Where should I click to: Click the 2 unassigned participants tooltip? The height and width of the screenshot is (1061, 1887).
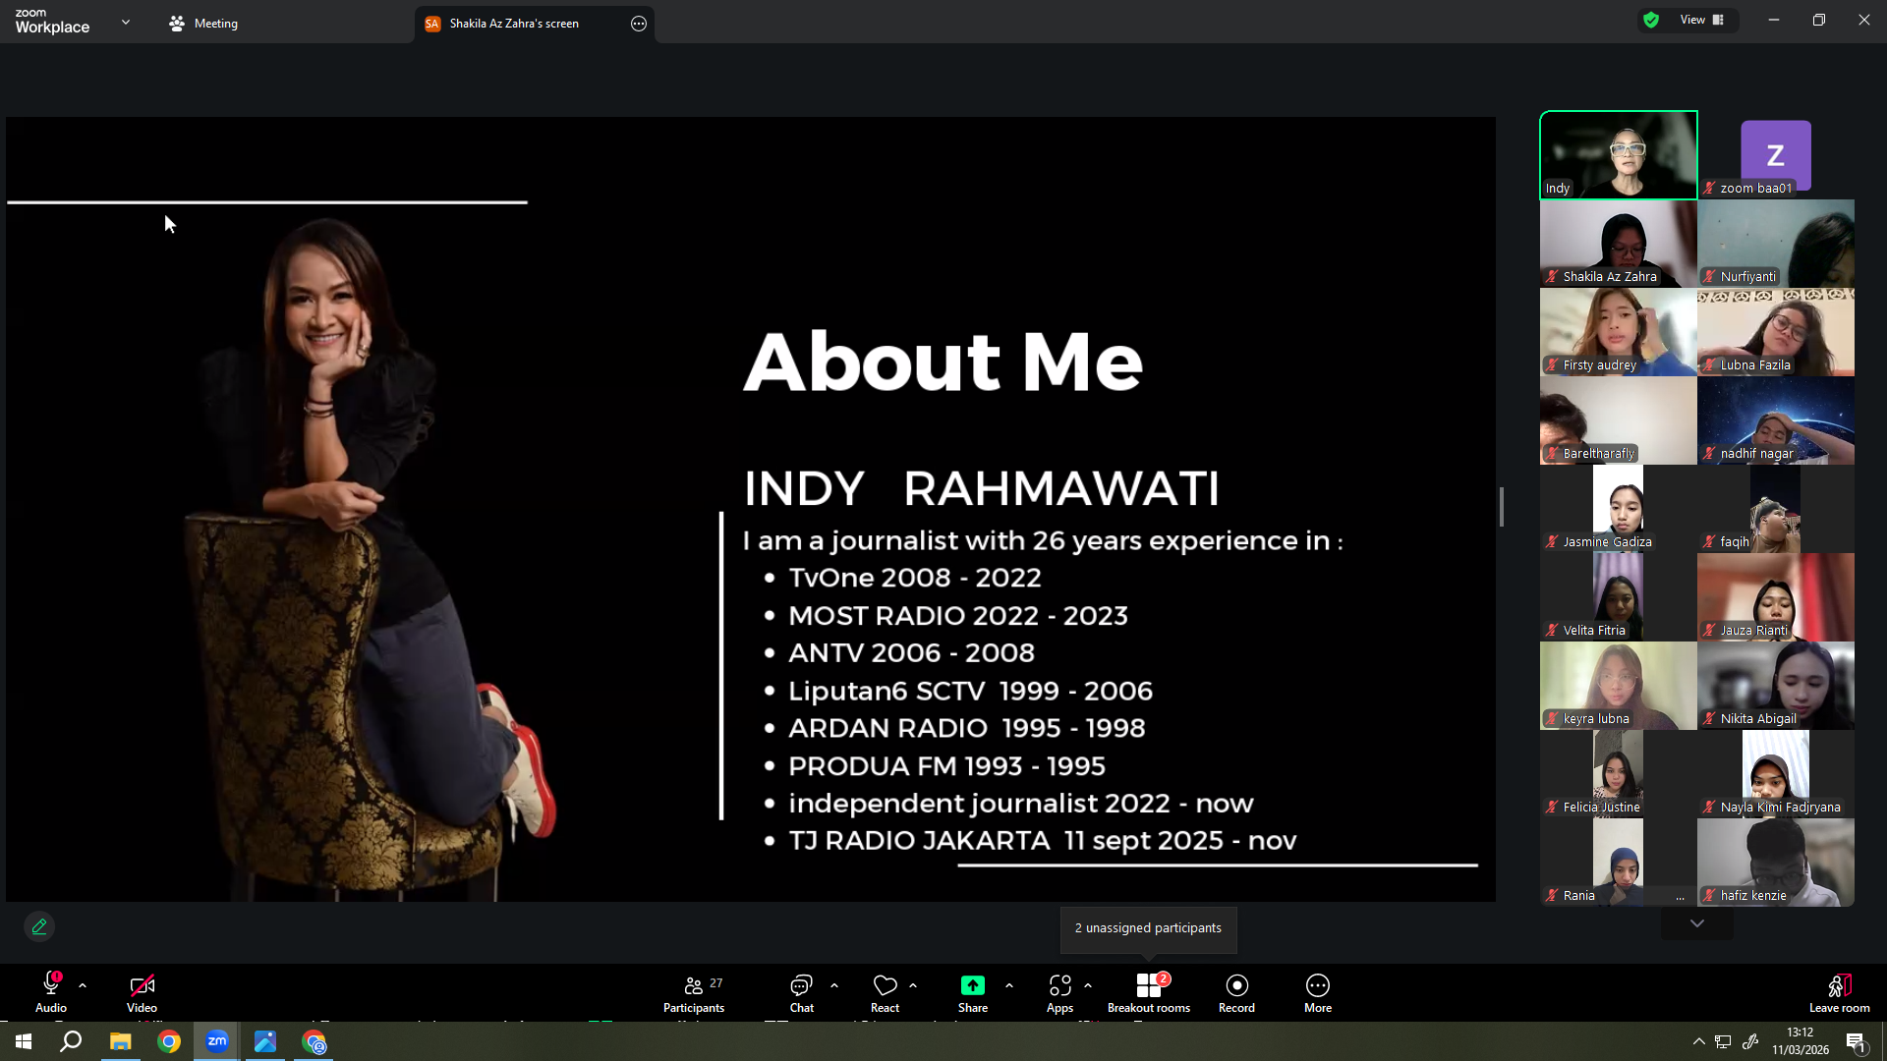tap(1148, 928)
